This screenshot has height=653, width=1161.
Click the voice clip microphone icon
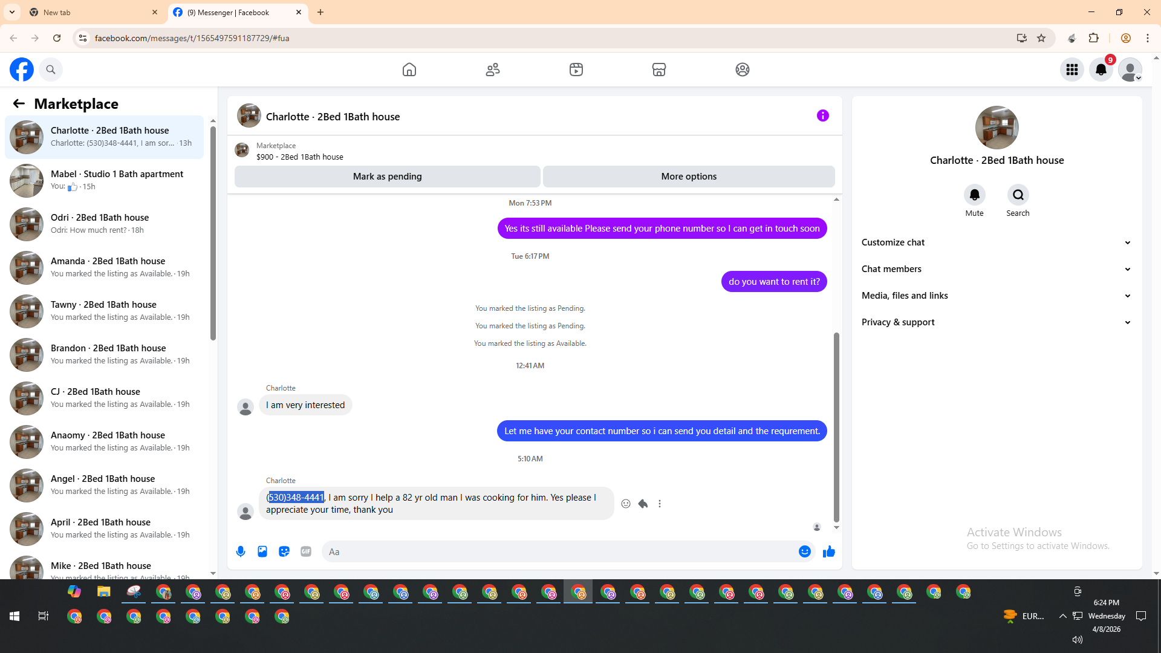[241, 551]
